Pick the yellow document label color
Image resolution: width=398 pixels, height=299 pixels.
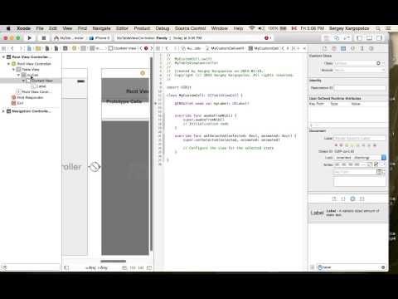point(352,145)
